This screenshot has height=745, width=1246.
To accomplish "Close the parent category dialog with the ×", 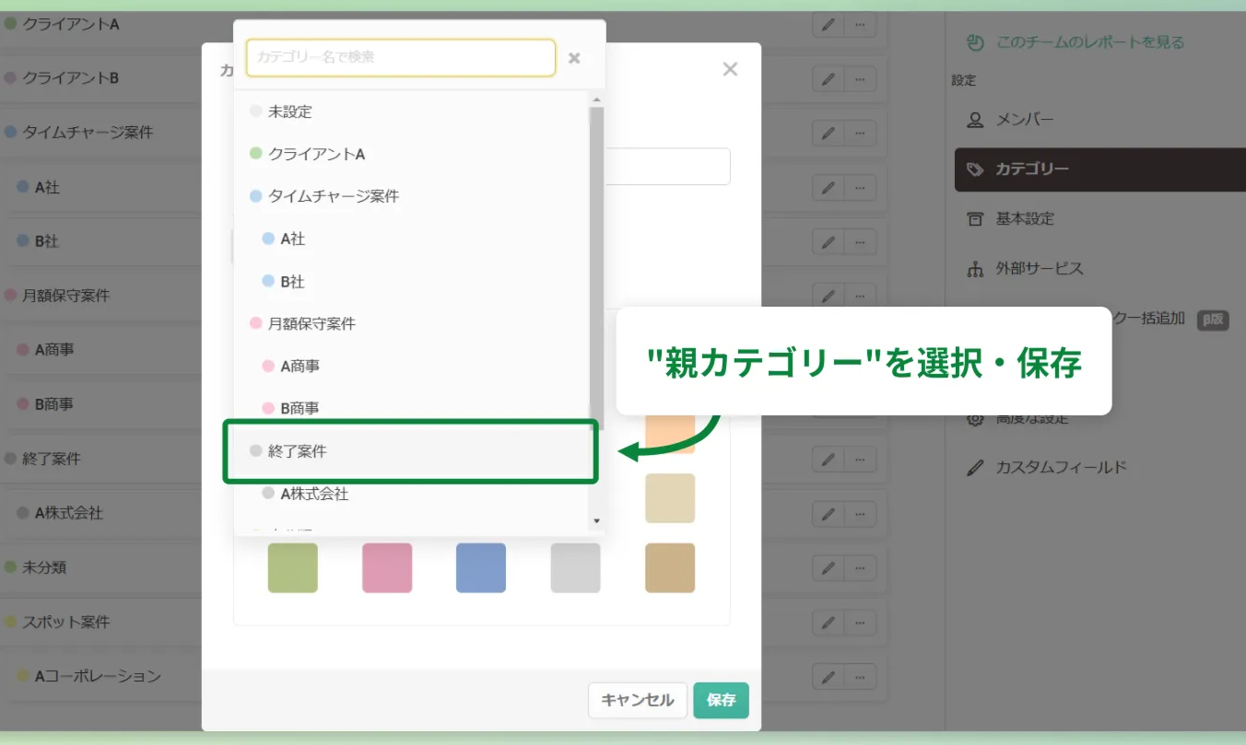I will 729,68.
